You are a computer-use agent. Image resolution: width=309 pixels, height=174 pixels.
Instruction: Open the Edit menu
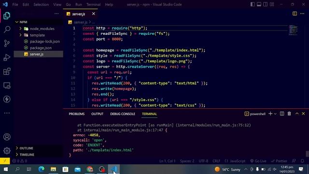click(x=26, y=4)
